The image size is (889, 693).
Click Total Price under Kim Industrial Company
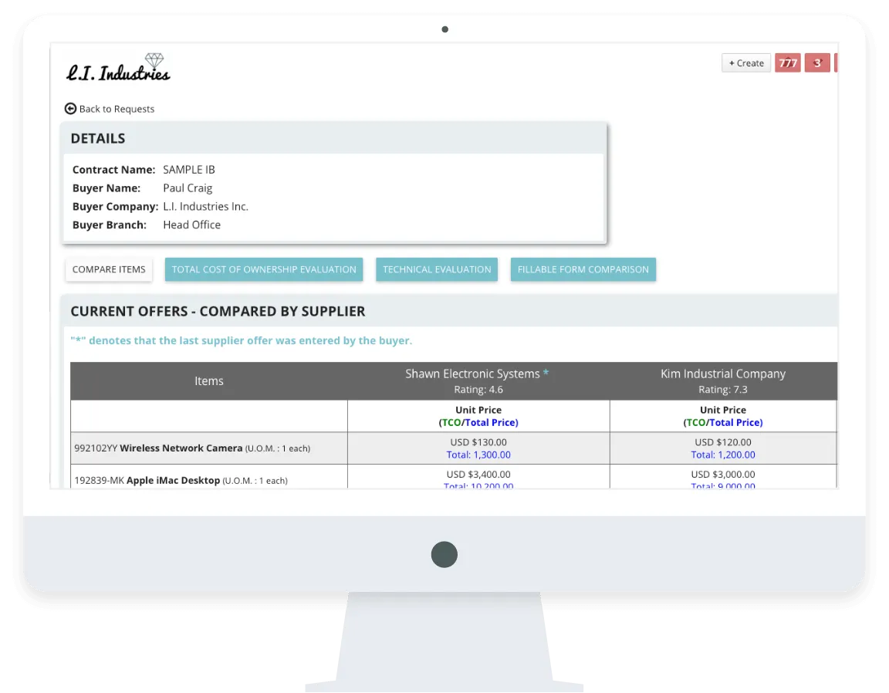(x=734, y=422)
